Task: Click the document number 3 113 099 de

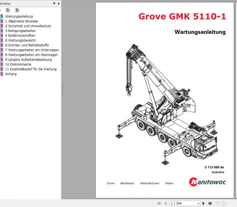Action: point(214,167)
